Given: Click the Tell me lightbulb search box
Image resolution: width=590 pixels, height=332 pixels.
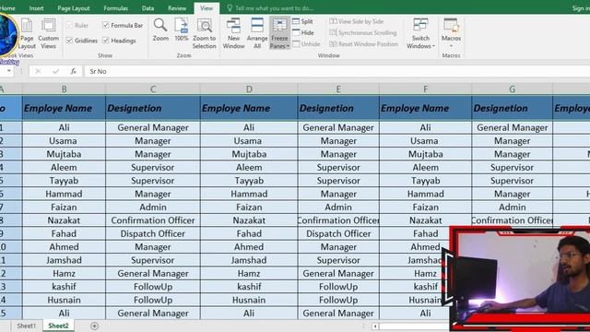Looking at the screenshot, I should [x=271, y=8].
